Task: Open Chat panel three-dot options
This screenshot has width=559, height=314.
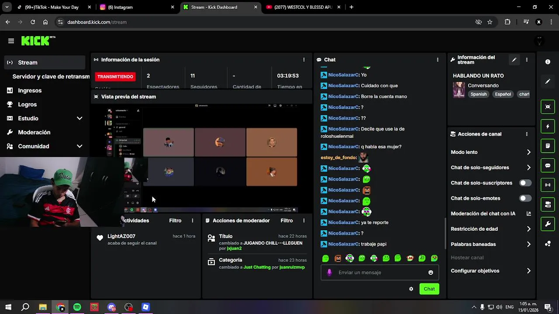Action: (438, 60)
